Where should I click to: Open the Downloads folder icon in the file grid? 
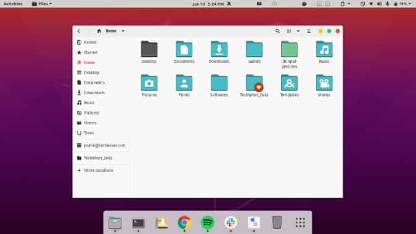219,49
